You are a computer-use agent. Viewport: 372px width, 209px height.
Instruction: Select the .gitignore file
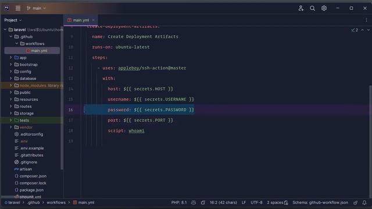click(x=26, y=162)
